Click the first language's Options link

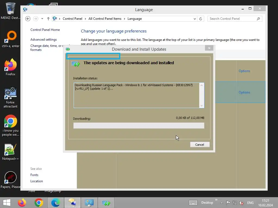point(244,71)
